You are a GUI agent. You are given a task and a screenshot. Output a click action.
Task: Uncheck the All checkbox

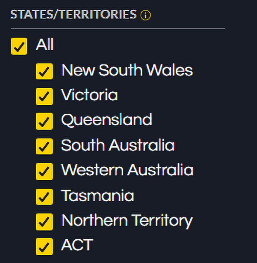point(19,46)
